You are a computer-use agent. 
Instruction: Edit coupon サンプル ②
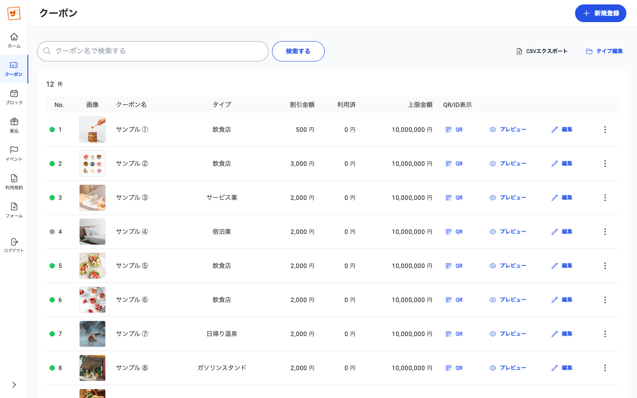click(x=562, y=164)
